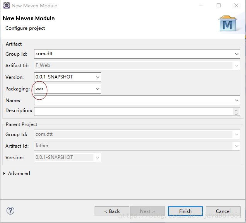Click the Description scroll down arrow
This screenshot has width=246, height=223.
click(236, 114)
